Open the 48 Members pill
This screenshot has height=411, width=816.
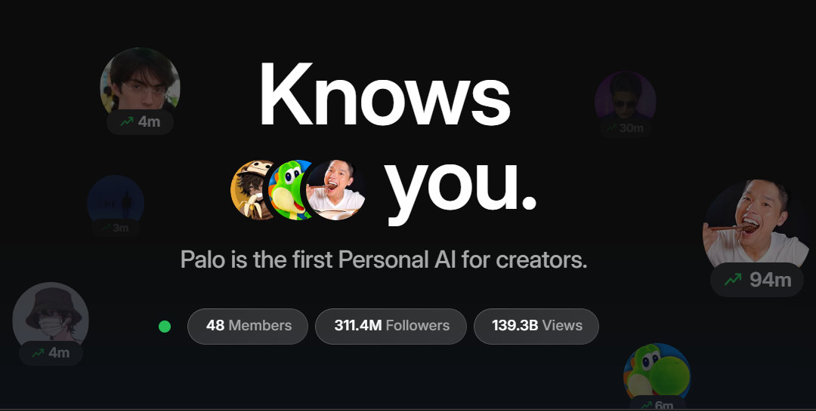[x=248, y=327]
